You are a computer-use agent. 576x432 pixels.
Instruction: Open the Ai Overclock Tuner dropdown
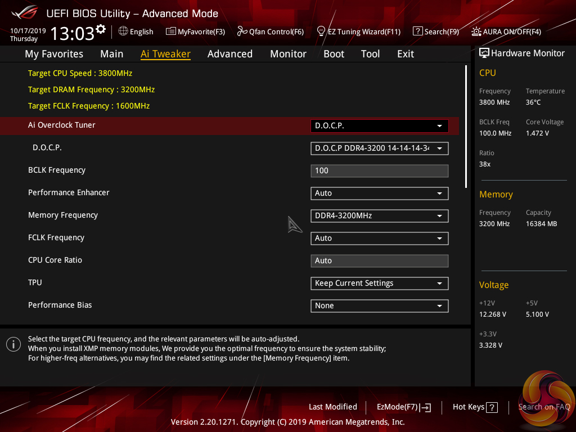click(x=380, y=125)
